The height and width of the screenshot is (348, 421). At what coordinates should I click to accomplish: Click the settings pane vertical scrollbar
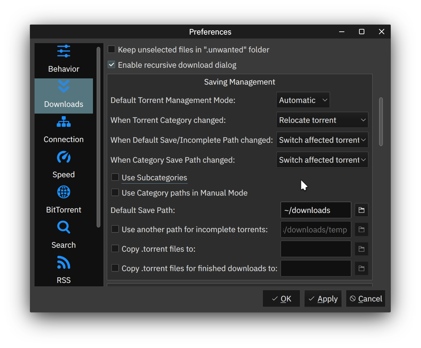coord(381,122)
